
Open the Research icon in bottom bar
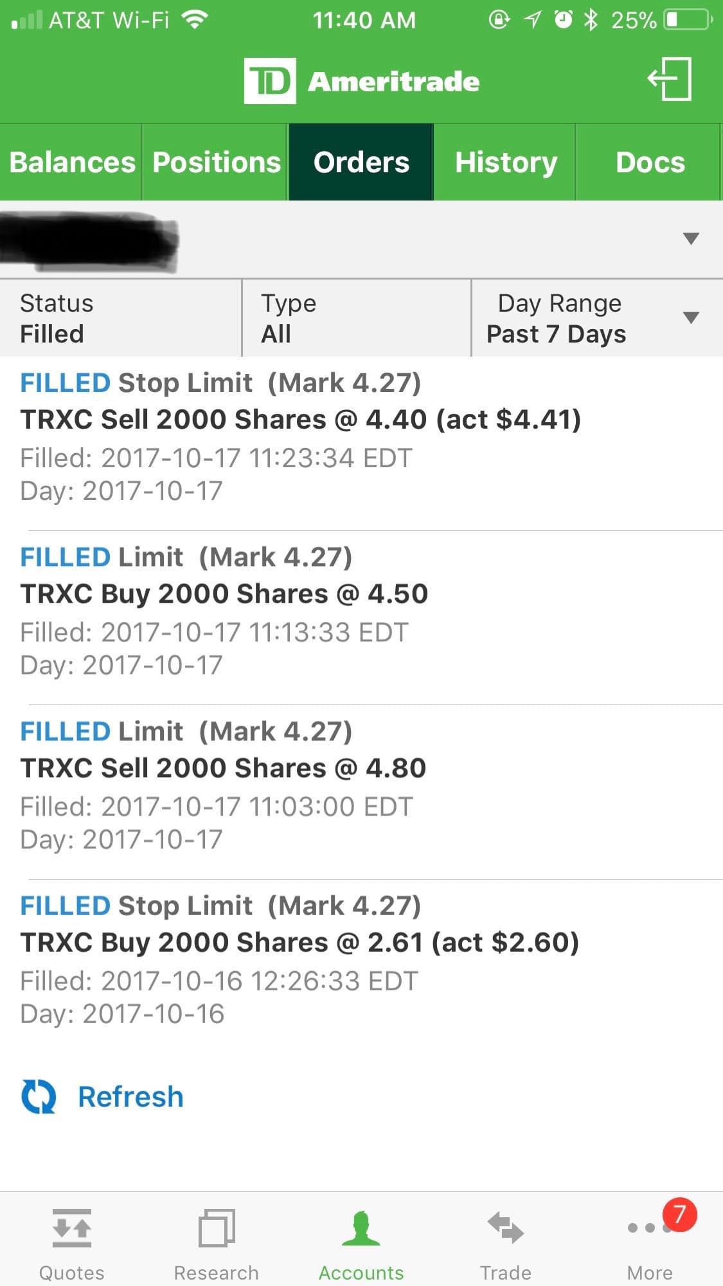pos(217,1228)
